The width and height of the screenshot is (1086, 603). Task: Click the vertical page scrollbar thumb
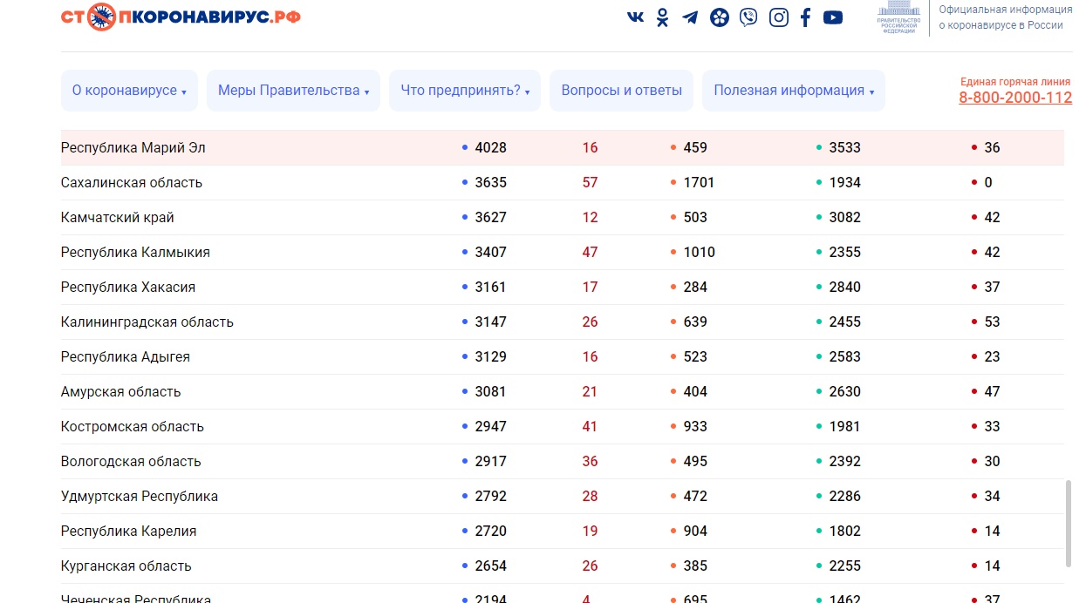[x=1068, y=523]
